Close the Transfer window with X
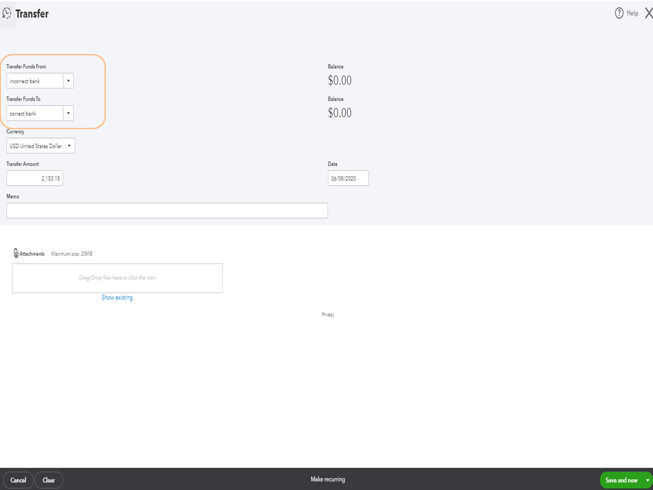Screen dimensions: 653x490 tap(648, 13)
